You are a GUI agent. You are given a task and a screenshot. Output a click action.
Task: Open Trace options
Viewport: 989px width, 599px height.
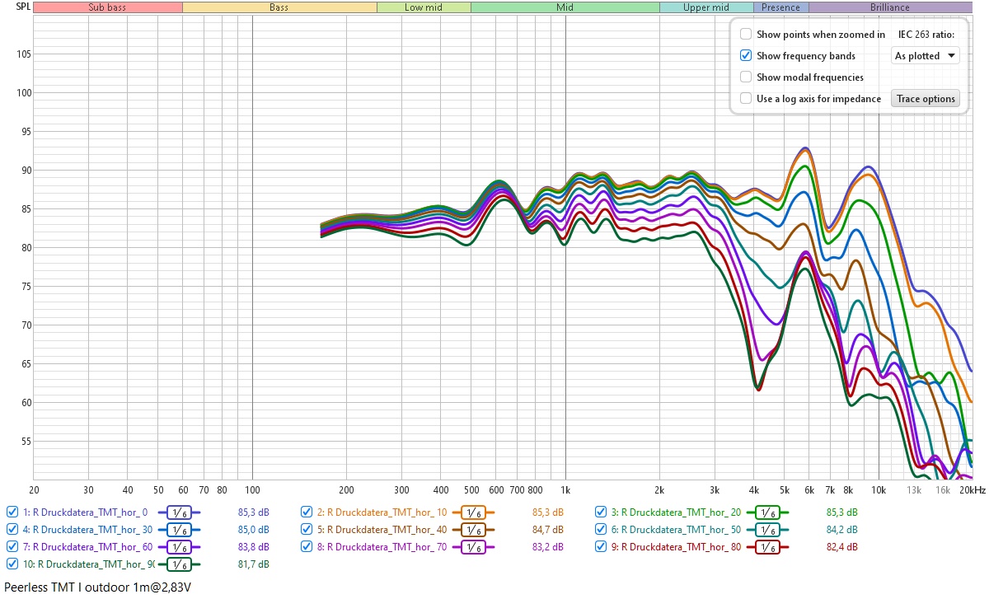pyautogui.click(x=926, y=99)
